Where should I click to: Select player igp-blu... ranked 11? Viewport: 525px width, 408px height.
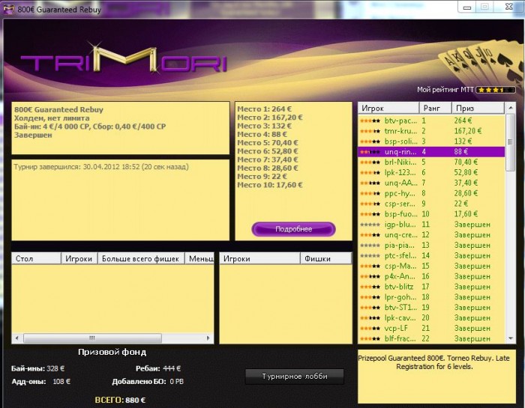coord(431,225)
